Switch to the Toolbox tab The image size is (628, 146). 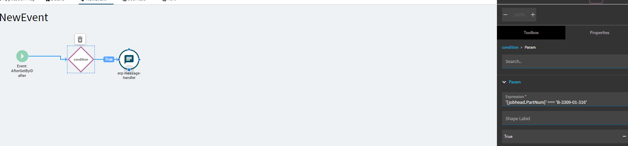(531, 33)
